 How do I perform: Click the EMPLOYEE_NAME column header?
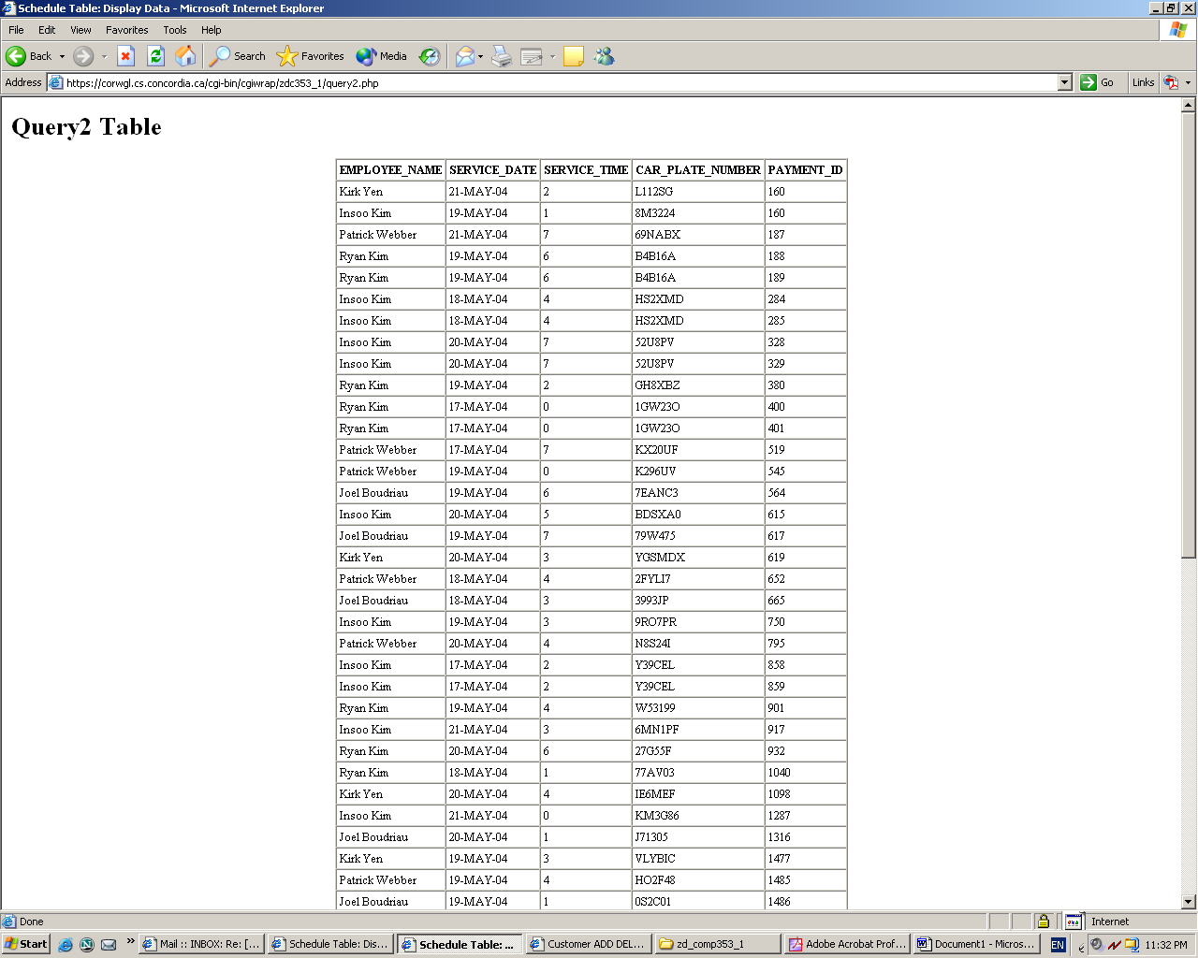click(x=390, y=170)
